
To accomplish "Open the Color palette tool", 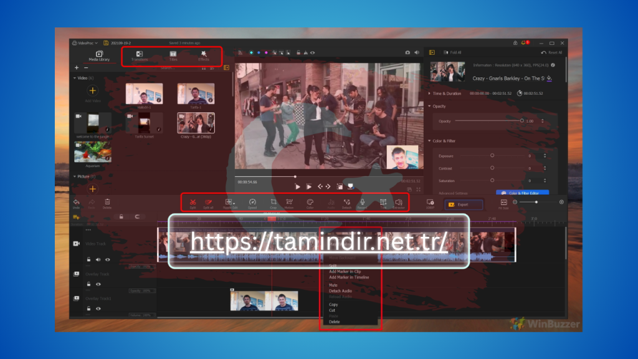I will coord(310,203).
